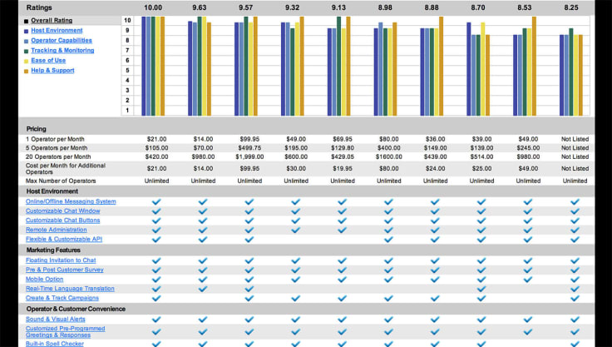Click the 20 Operators per Month row label
Image resolution: width=612 pixels, height=347 pixels.
pyautogui.click(x=58, y=156)
